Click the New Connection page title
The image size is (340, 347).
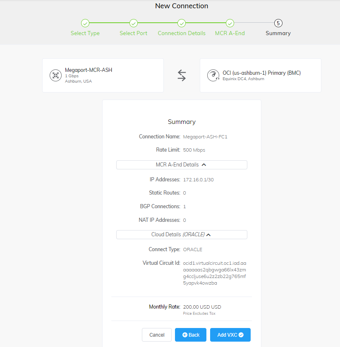(x=182, y=6)
